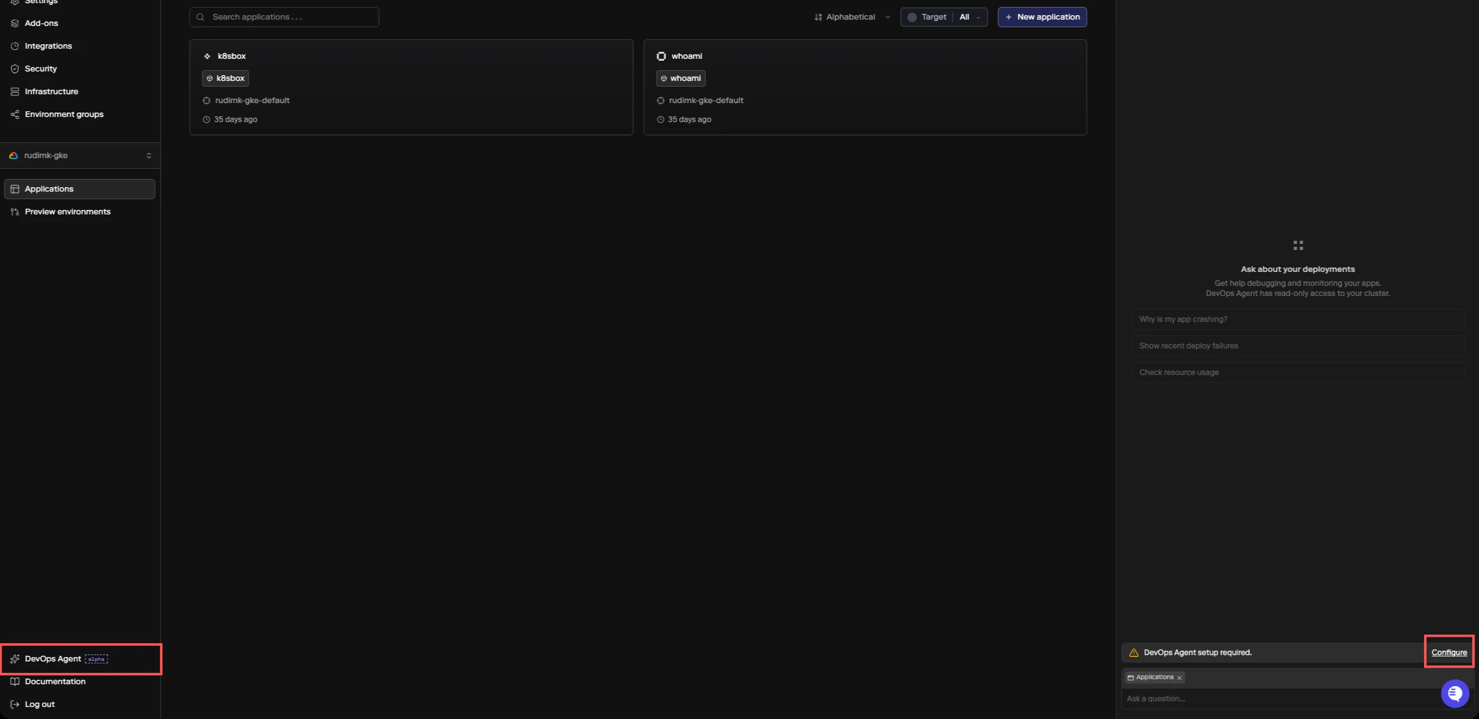Click the Security shield icon in the sidebar

coord(15,68)
